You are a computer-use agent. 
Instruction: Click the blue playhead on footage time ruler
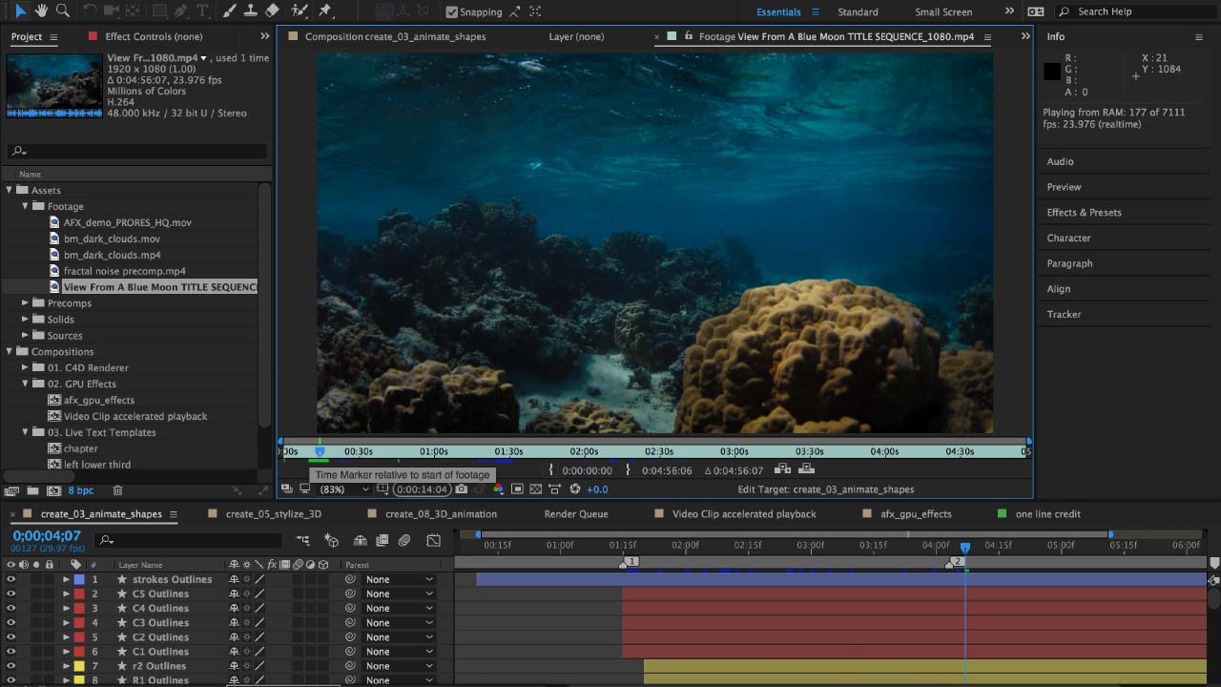coord(320,451)
